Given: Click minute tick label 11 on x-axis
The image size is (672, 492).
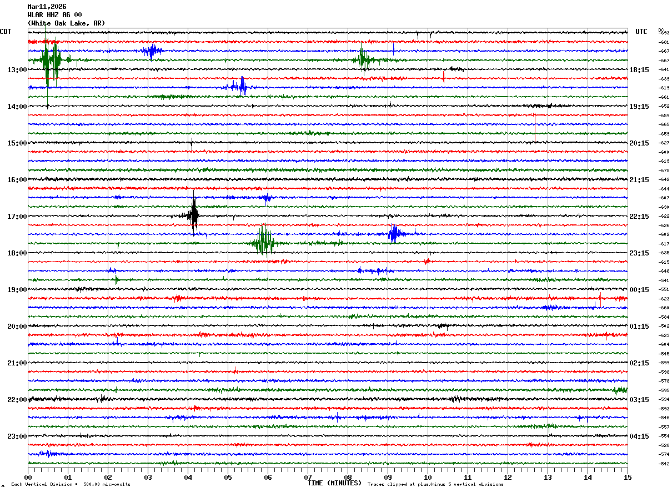Looking at the screenshot, I should [x=468, y=477].
